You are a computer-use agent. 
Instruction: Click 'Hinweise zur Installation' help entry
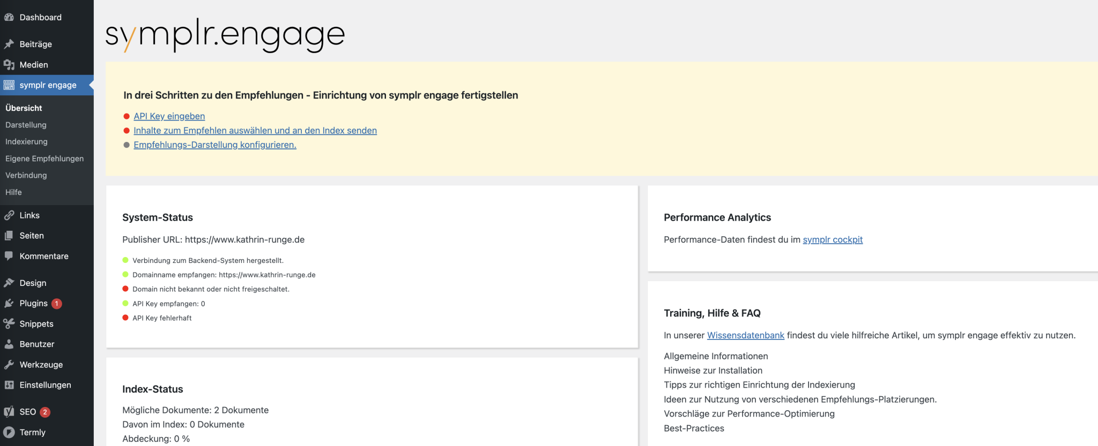point(713,371)
